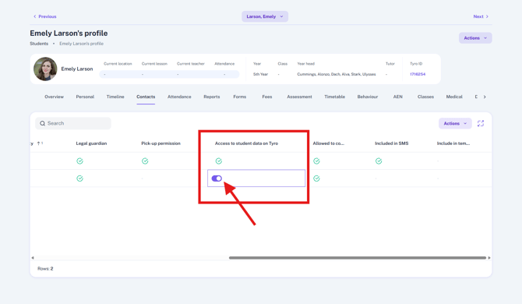Click the tabs overflow right chevron
The image size is (522, 304).
[x=485, y=97]
